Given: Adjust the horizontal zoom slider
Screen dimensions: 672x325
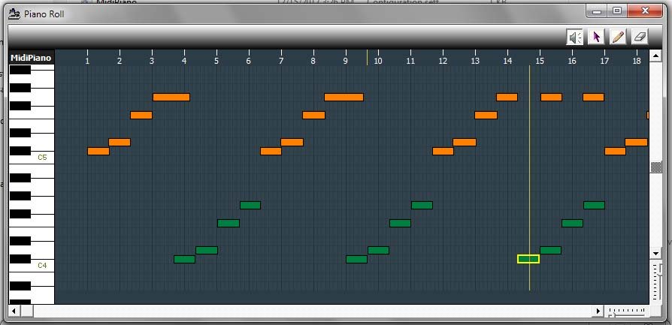Looking at the screenshot, I should [x=627, y=311].
